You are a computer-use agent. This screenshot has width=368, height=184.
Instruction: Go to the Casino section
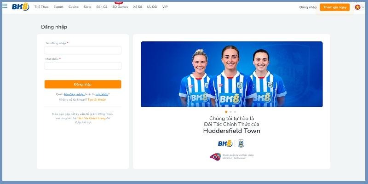click(x=74, y=7)
